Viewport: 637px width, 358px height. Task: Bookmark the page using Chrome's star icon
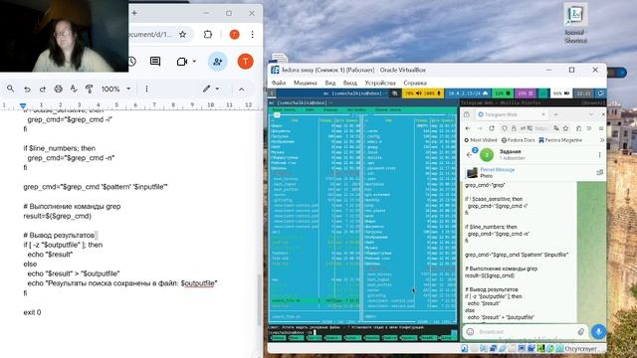tap(183, 35)
